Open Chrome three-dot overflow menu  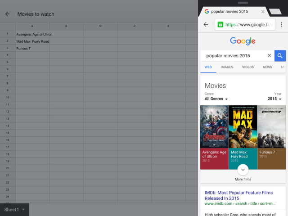click(x=281, y=25)
